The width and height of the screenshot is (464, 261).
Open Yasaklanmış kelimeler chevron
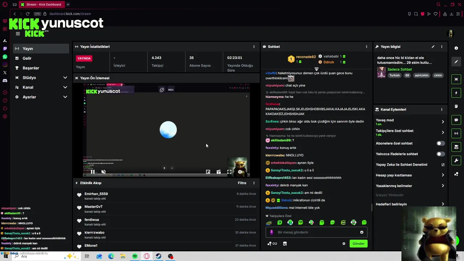tap(443, 186)
